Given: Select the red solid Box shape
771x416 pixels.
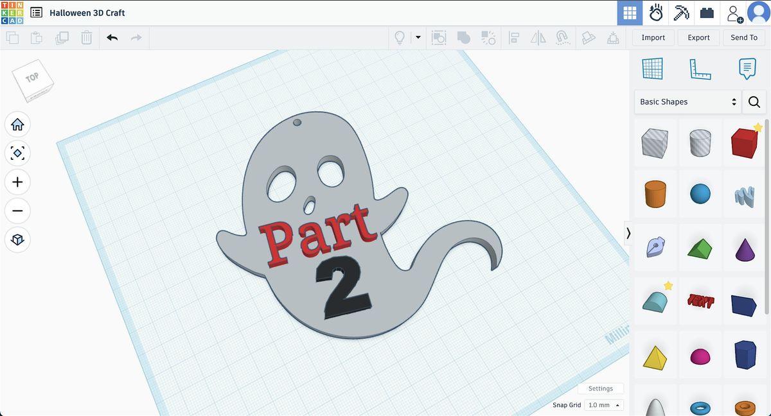Looking at the screenshot, I should click(745, 143).
